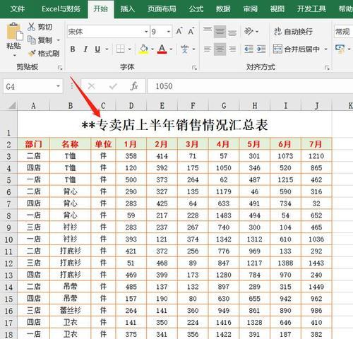Open merge and center dropdown arrow

coord(326,49)
